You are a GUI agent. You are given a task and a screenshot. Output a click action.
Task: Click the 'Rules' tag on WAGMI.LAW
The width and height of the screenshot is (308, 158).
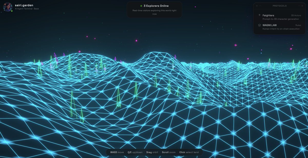click(298, 25)
